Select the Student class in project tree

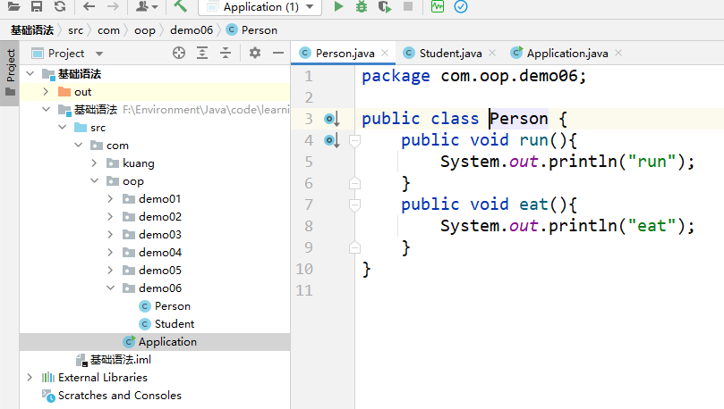point(166,324)
